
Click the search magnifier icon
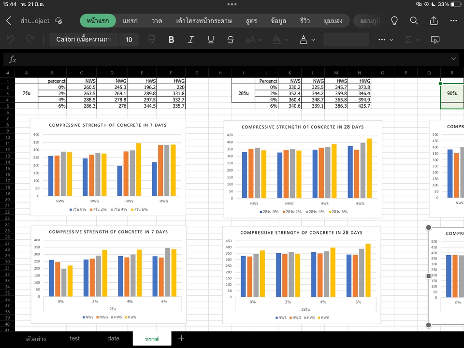pos(414,21)
